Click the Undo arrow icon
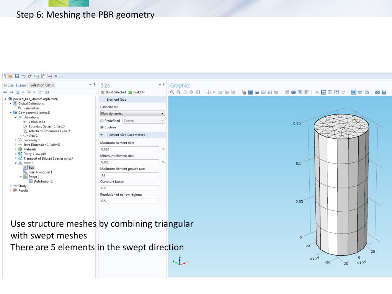 point(23,76)
